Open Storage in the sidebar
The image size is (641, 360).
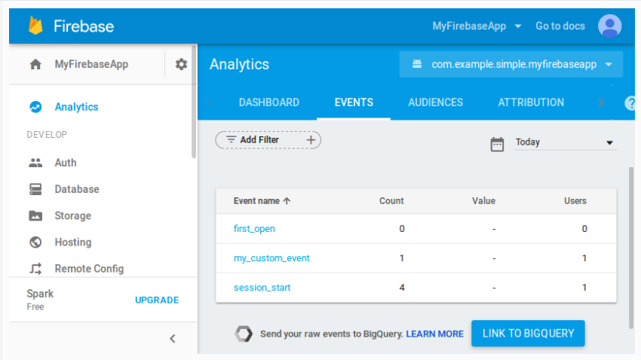point(72,215)
